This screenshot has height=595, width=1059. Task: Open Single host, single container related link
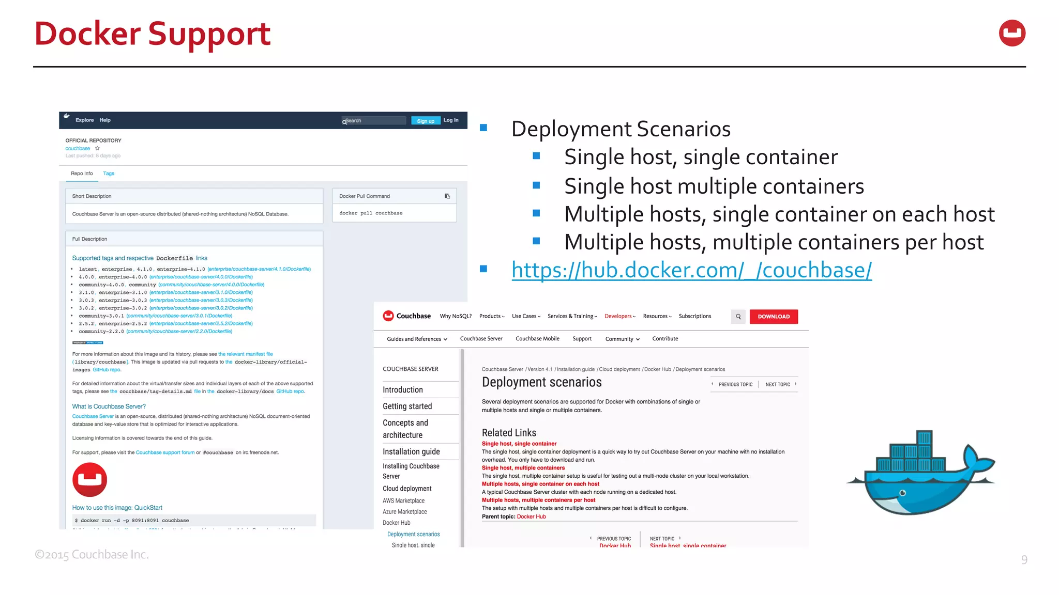pyautogui.click(x=519, y=444)
